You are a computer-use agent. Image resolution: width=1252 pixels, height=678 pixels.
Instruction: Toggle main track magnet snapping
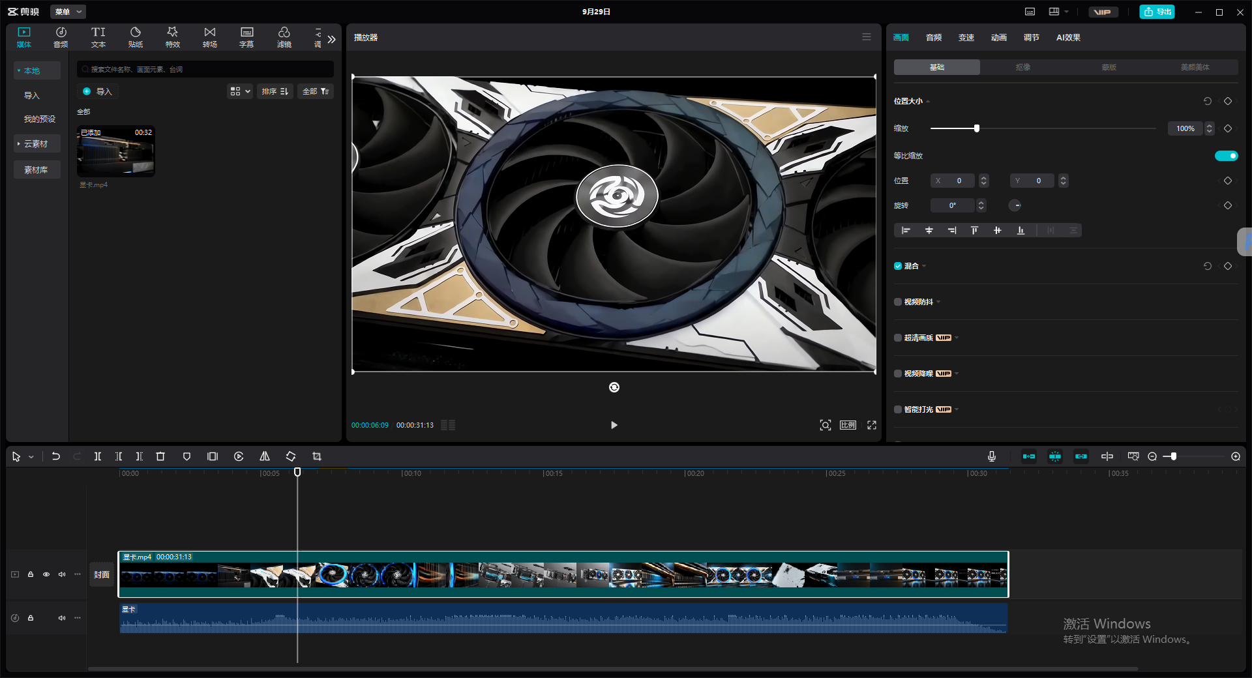[1029, 456]
